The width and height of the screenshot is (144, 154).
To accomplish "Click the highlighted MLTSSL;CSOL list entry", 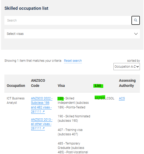I will 104,98.
